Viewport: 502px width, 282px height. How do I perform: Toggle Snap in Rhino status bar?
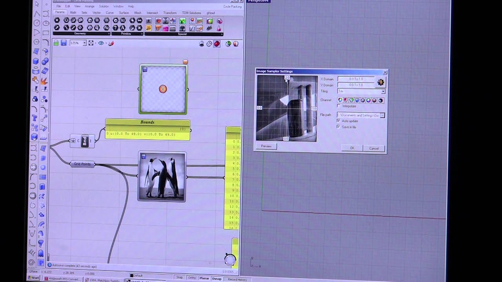point(180,278)
